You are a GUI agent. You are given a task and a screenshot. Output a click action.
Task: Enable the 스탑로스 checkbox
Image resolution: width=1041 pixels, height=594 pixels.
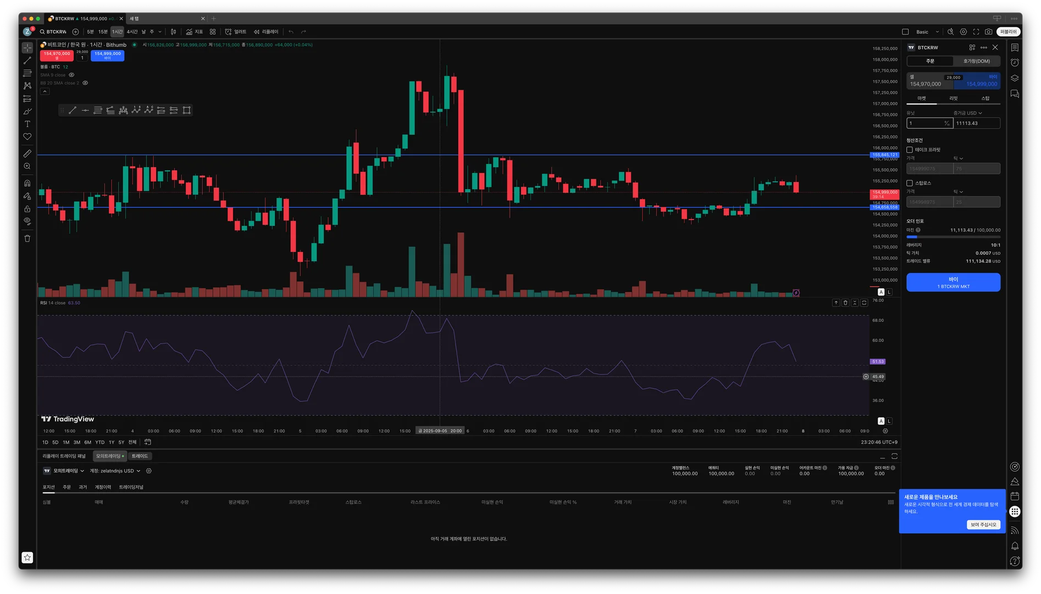[910, 183]
